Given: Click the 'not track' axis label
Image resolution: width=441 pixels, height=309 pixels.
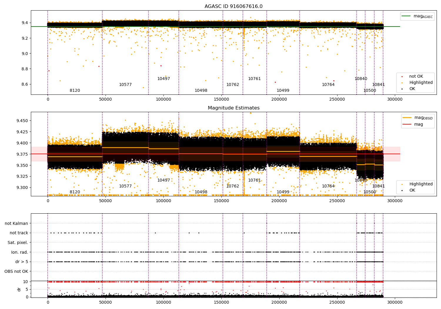Looking at the screenshot, I should (x=19, y=233).
